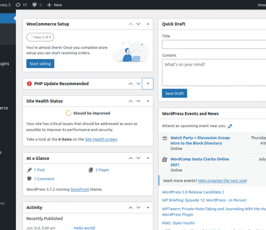Click the meetup icon beside Watch Party

pyautogui.click(x=165, y=138)
